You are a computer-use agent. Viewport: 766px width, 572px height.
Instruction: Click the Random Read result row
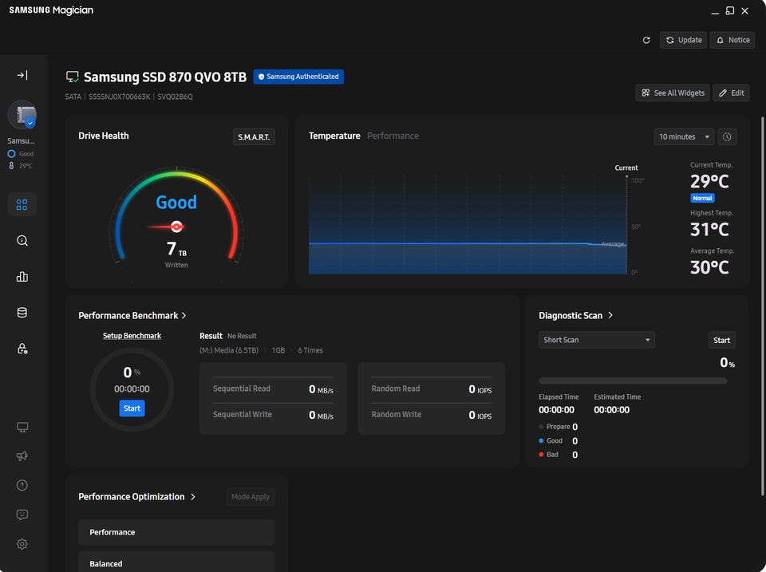(432, 389)
